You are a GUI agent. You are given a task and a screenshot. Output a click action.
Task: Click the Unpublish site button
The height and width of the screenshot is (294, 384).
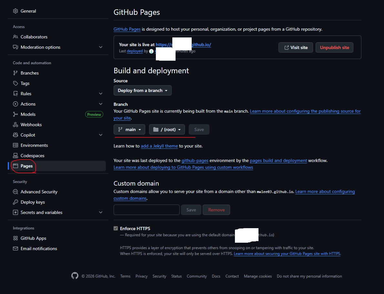click(x=335, y=47)
